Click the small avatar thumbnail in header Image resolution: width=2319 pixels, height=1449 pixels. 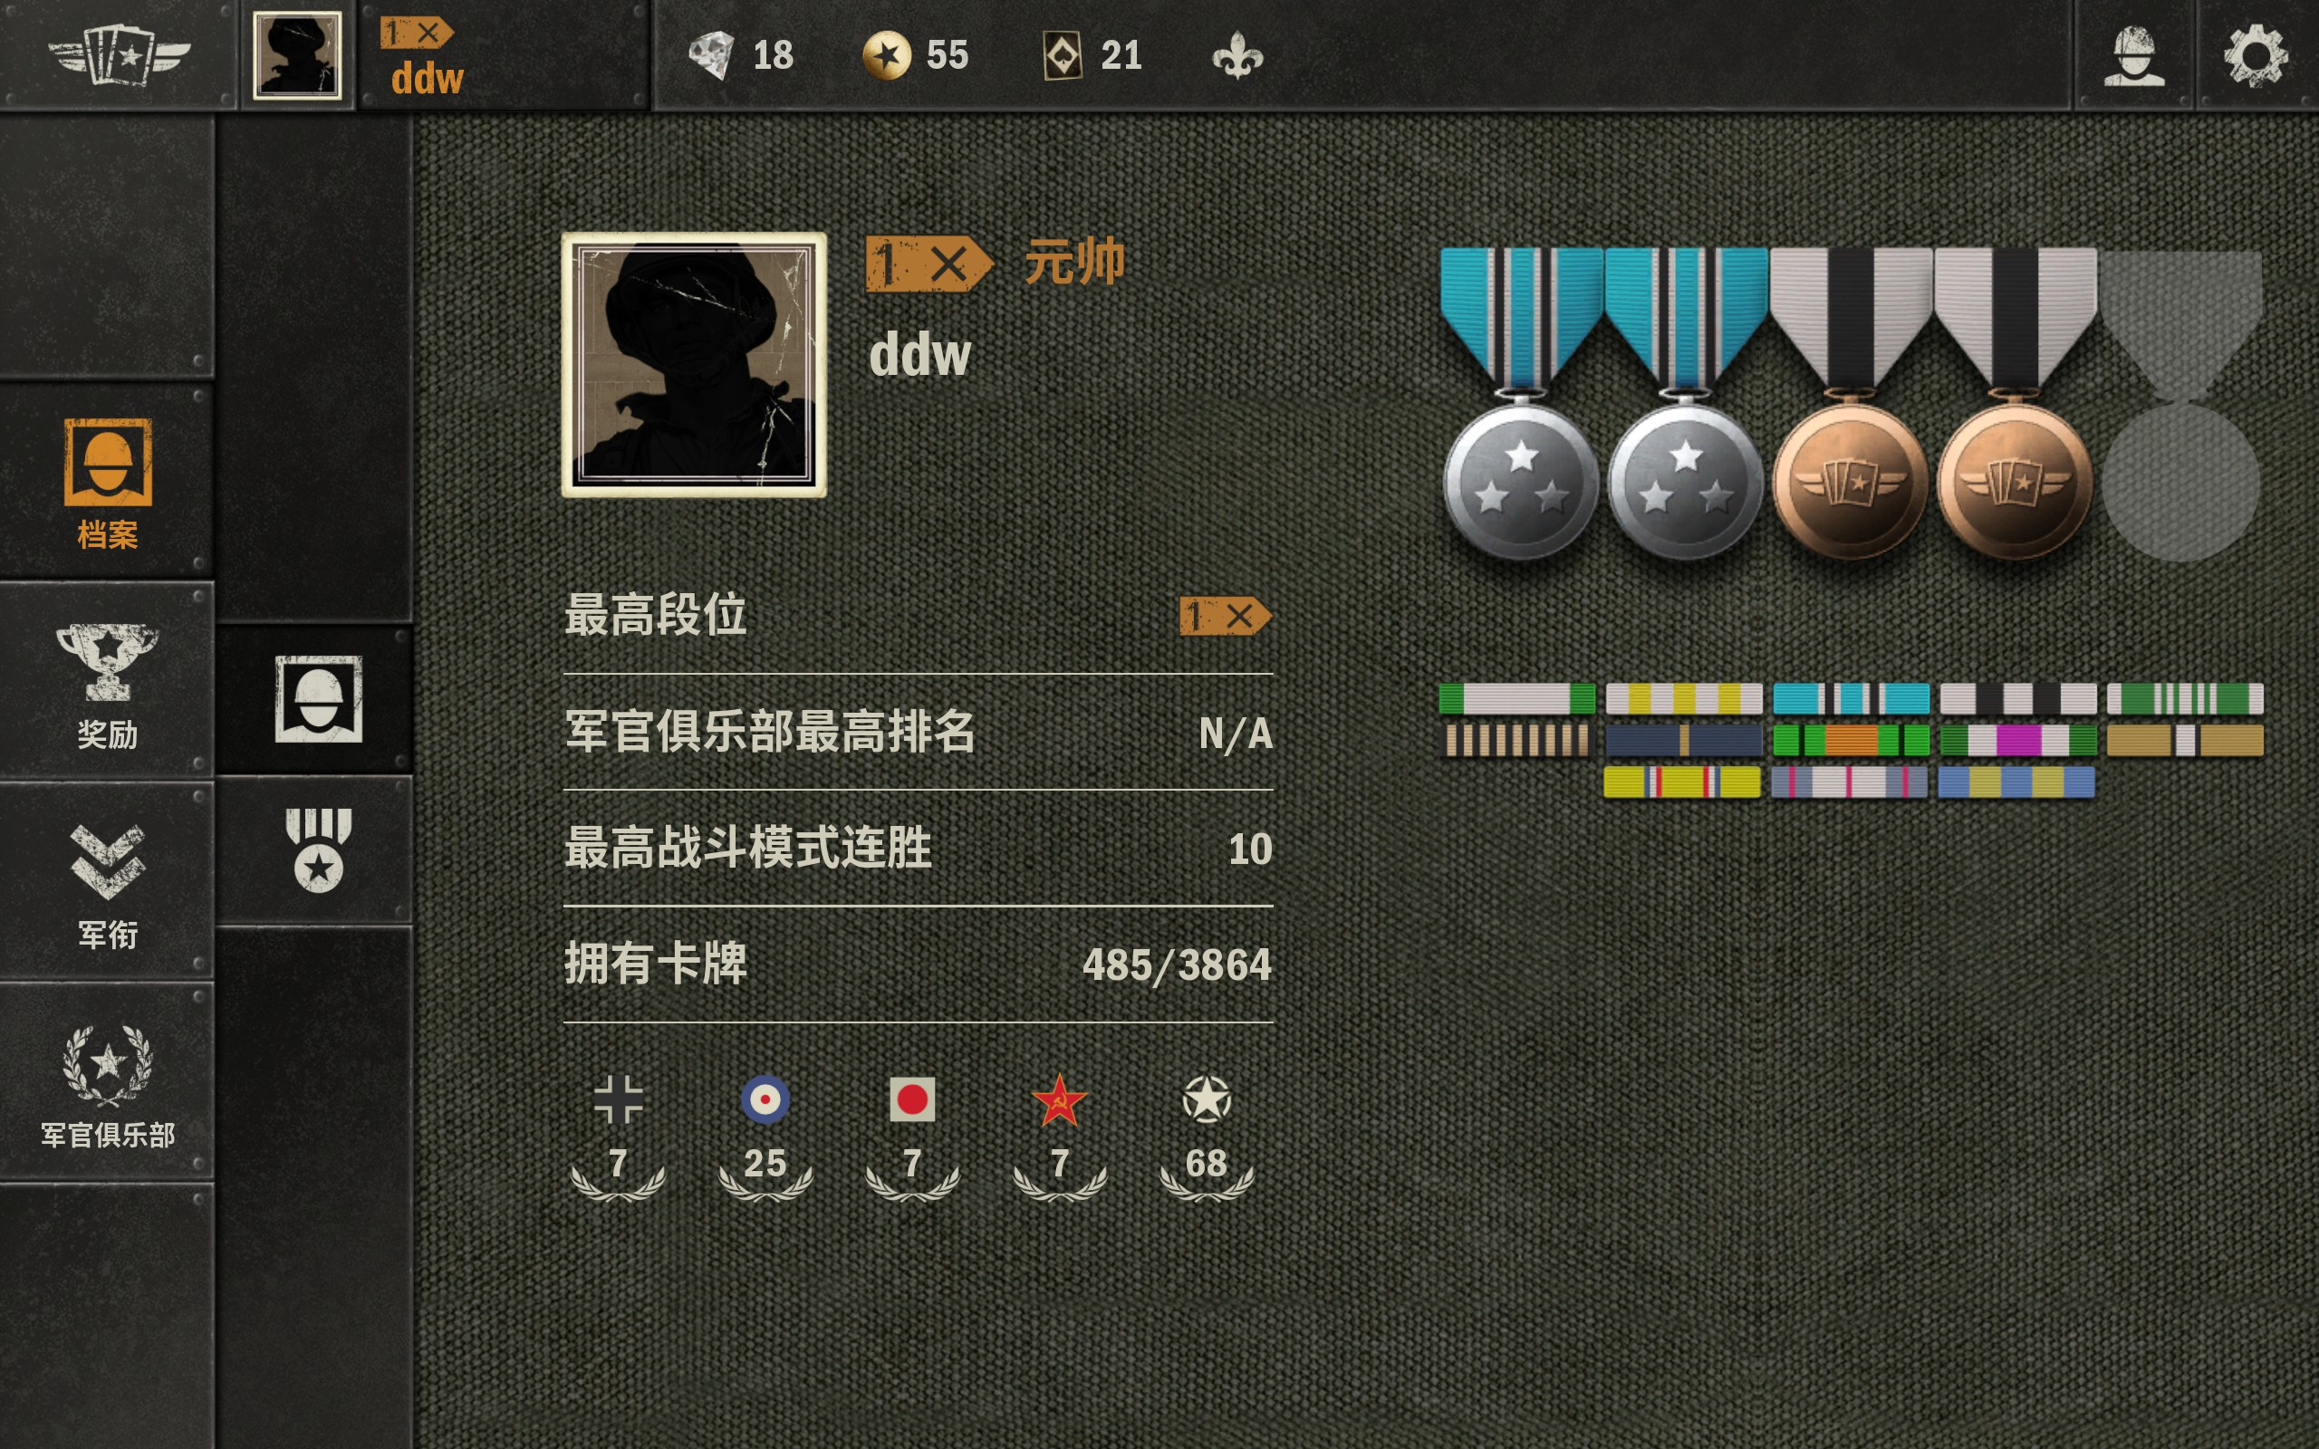pyautogui.click(x=297, y=54)
